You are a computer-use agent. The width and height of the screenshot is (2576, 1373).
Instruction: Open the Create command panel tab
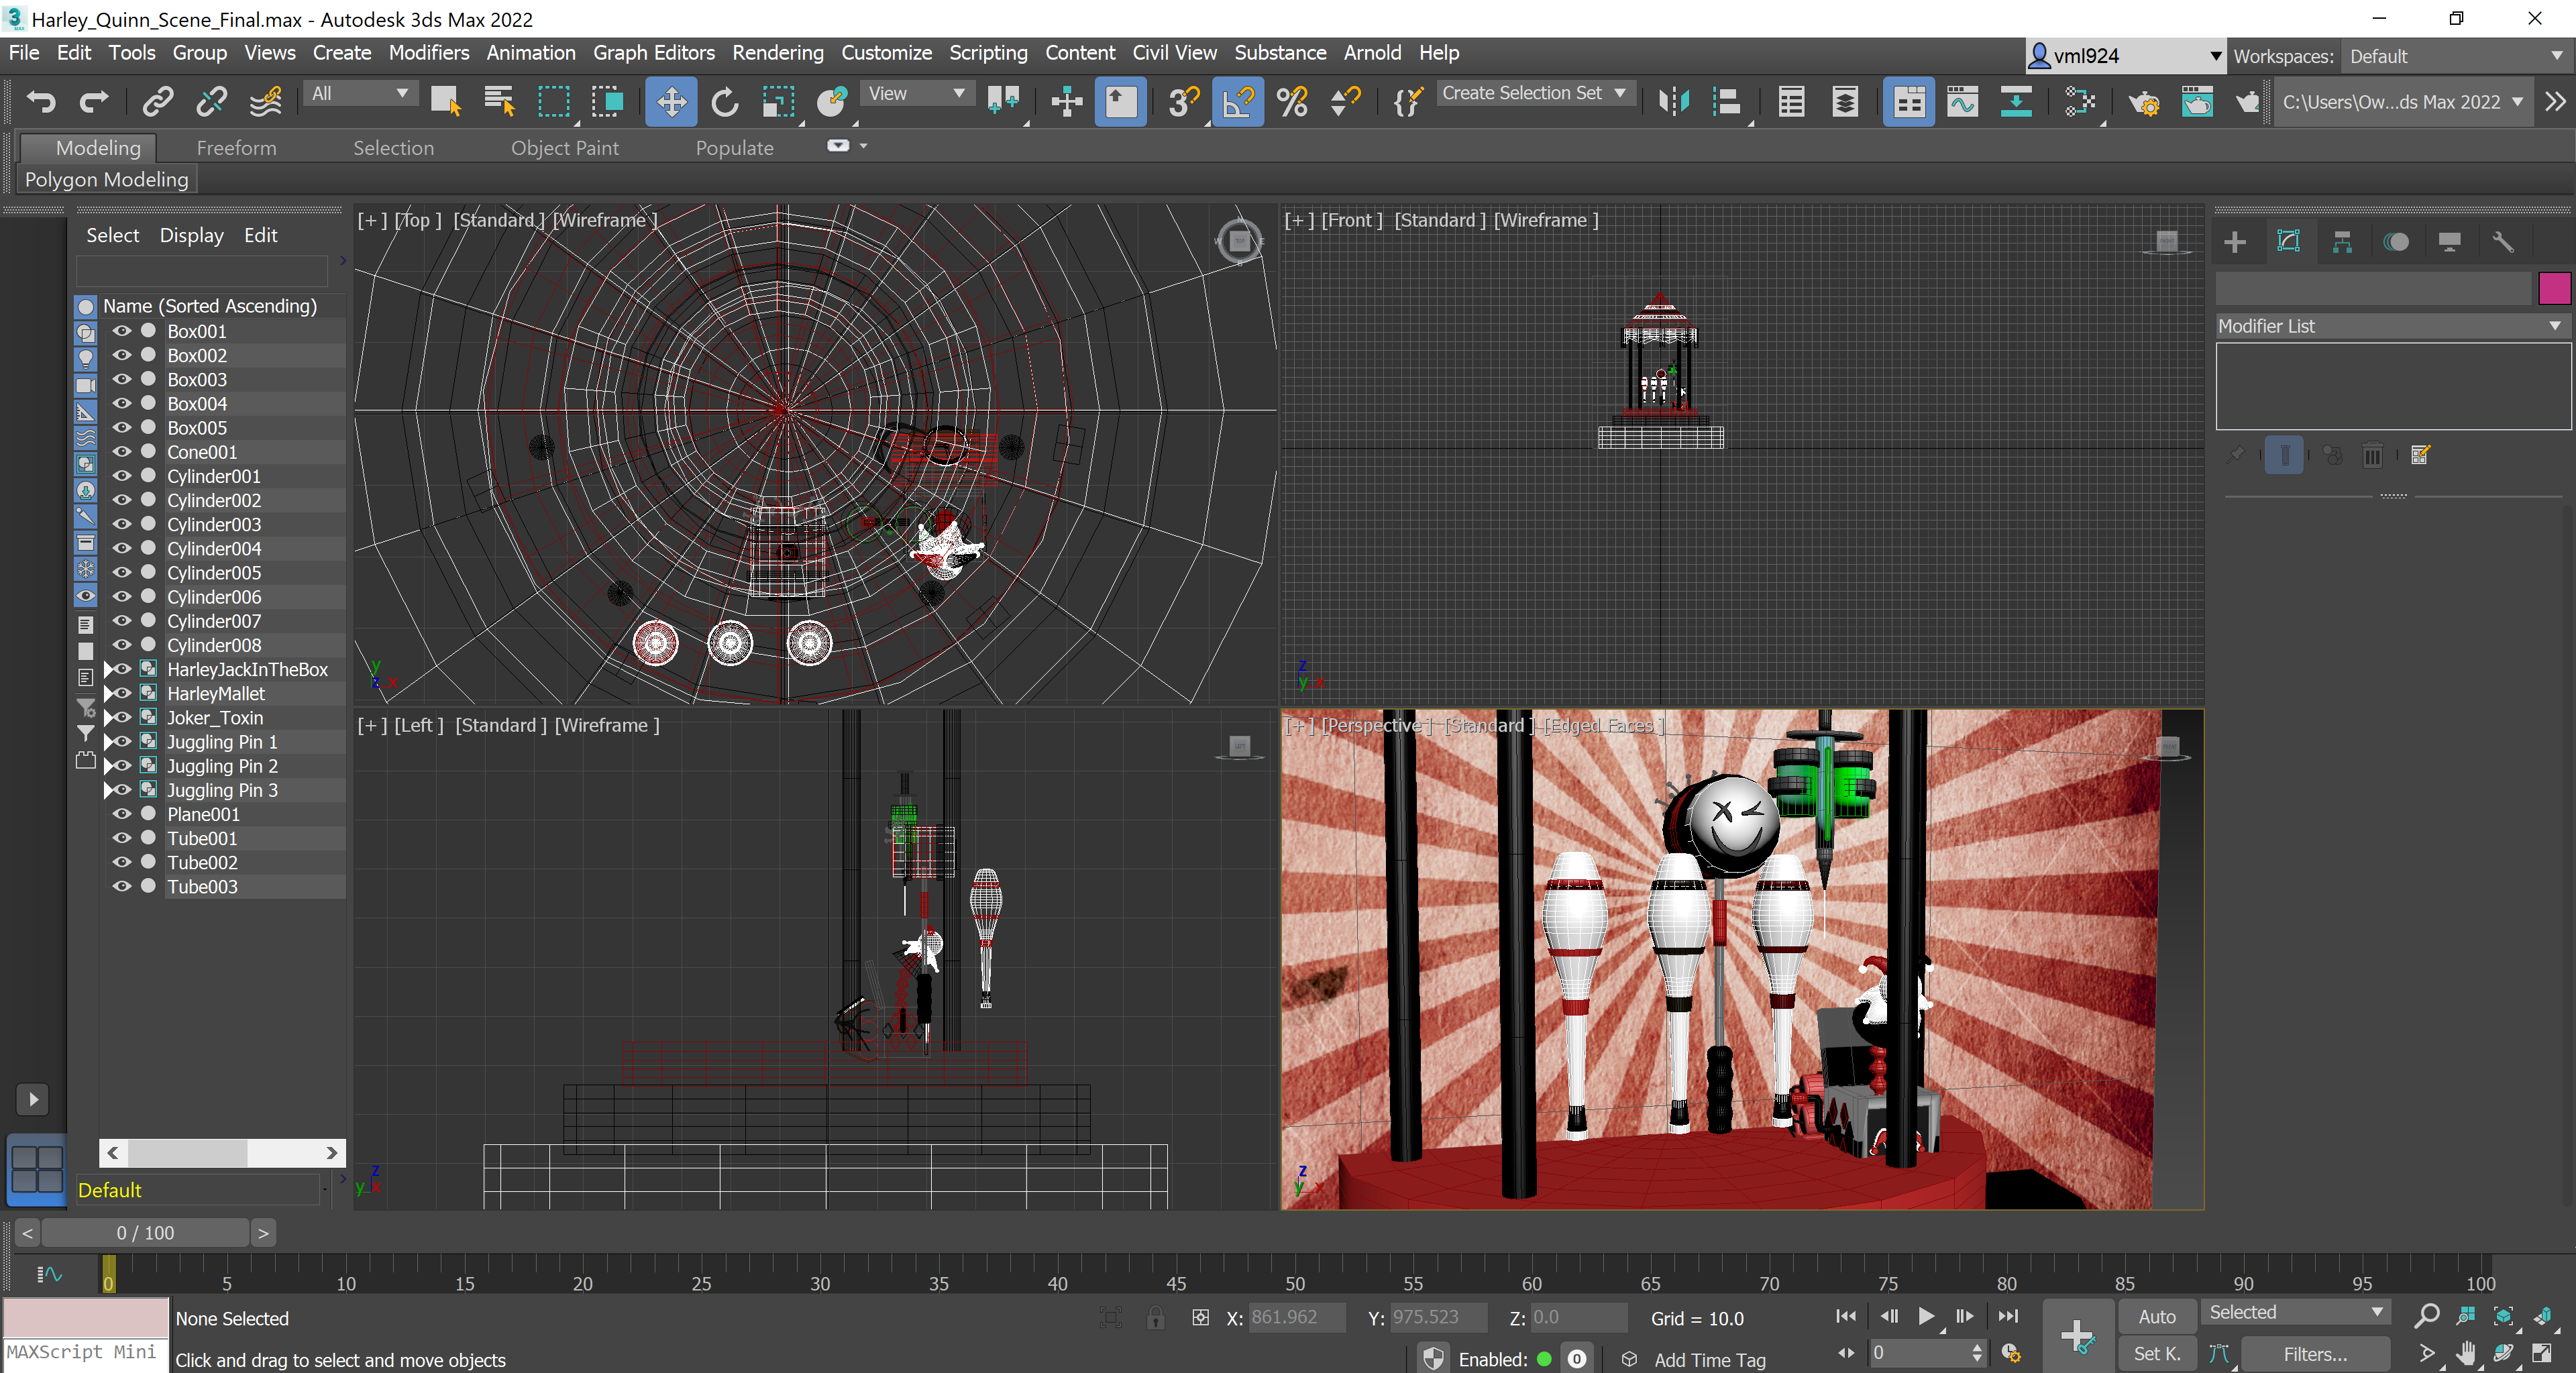click(2235, 242)
